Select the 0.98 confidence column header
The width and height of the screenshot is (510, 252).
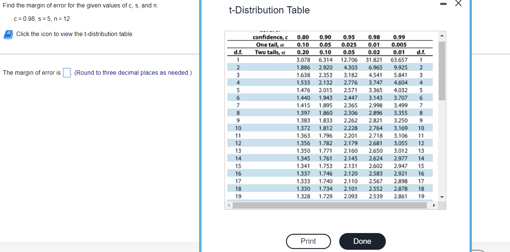tap(374, 37)
